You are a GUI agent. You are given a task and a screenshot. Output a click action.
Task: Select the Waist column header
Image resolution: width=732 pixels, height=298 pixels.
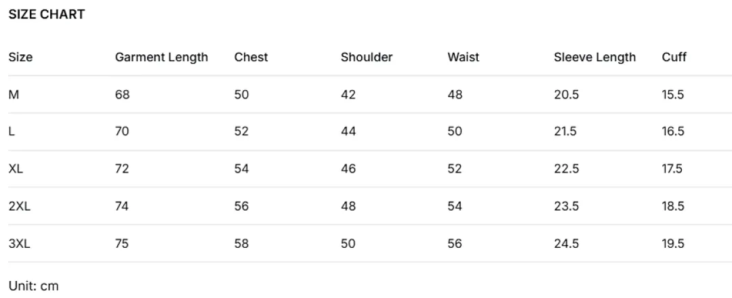[463, 58]
